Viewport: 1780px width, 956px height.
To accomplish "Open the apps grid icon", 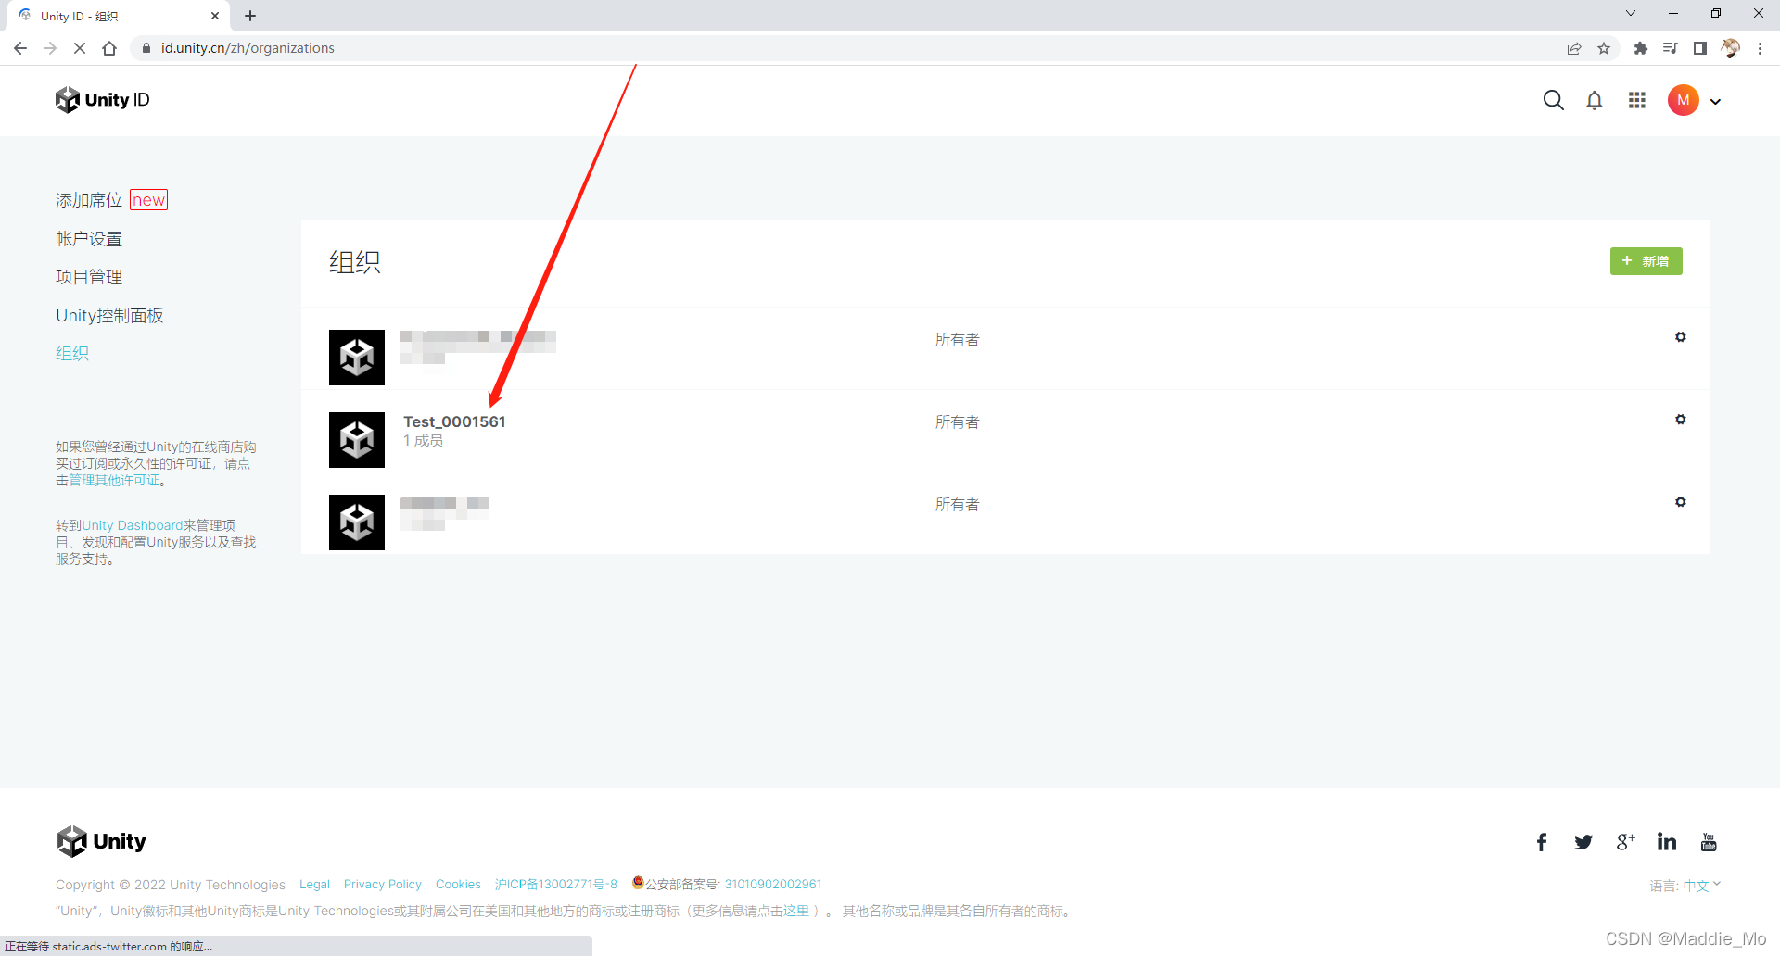I will coord(1637,100).
